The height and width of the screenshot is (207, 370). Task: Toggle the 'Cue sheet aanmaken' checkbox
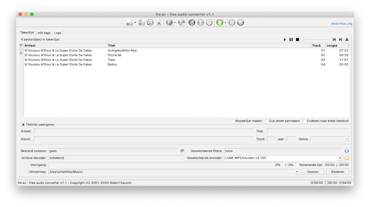[267, 121]
